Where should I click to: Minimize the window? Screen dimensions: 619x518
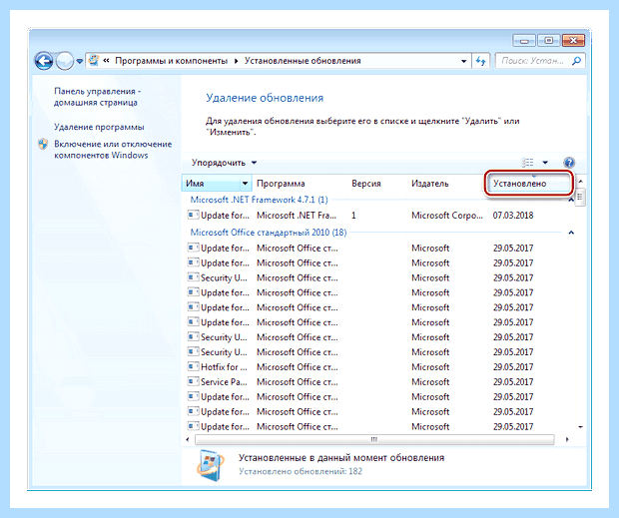[x=524, y=41]
